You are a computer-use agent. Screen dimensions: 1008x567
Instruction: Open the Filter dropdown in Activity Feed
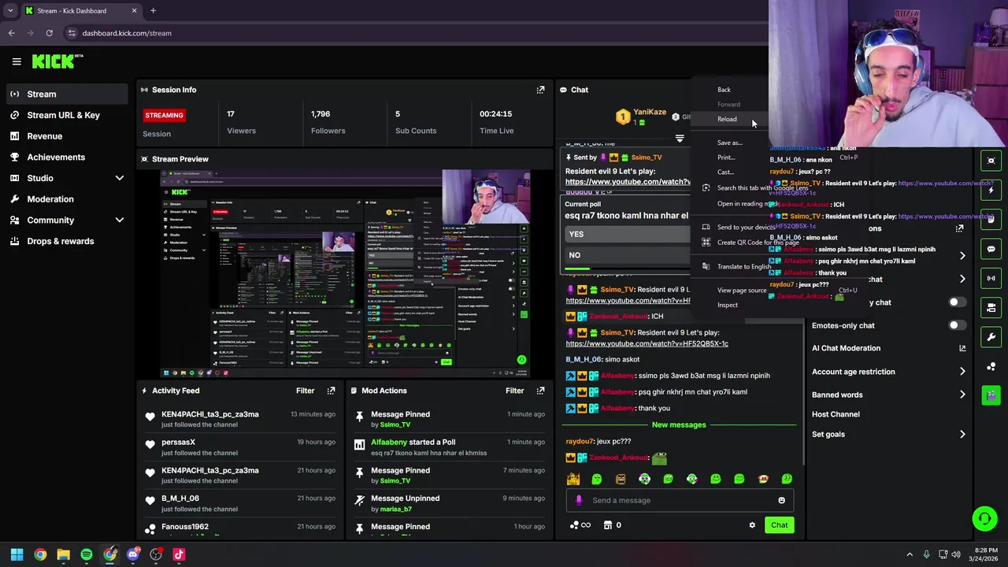point(305,391)
